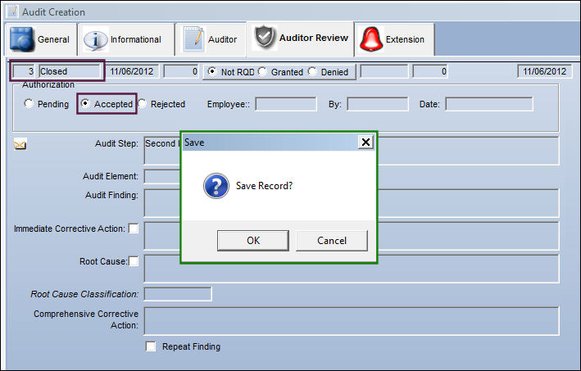This screenshot has height=371, width=581.
Task: Confirm saving with OK button
Action: tap(253, 241)
